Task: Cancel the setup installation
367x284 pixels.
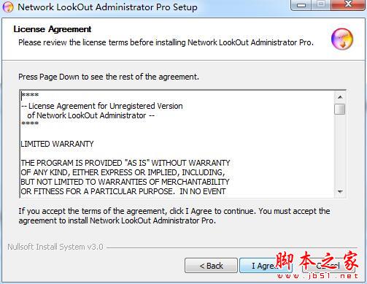Action: (328, 266)
